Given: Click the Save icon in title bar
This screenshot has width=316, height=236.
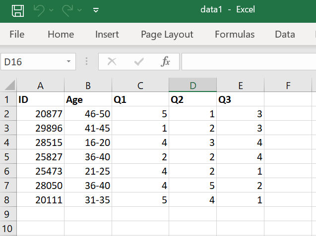Looking at the screenshot, I should click(18, 10).
